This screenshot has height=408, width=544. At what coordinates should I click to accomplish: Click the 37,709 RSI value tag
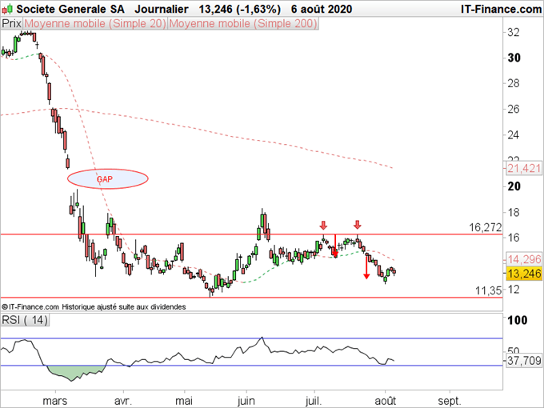click(x=524, y=361)
